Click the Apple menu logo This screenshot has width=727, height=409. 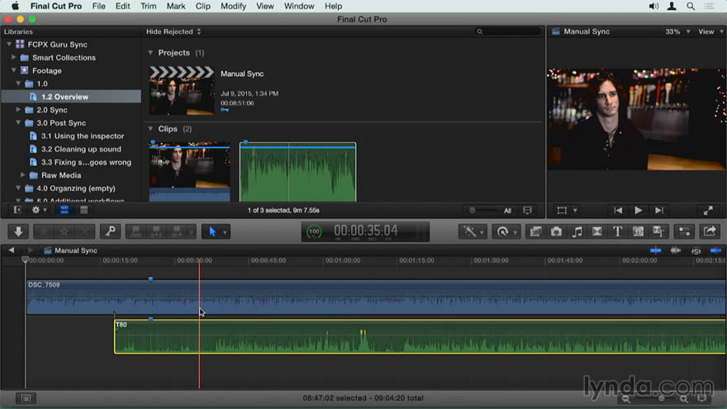click(15, 6)
